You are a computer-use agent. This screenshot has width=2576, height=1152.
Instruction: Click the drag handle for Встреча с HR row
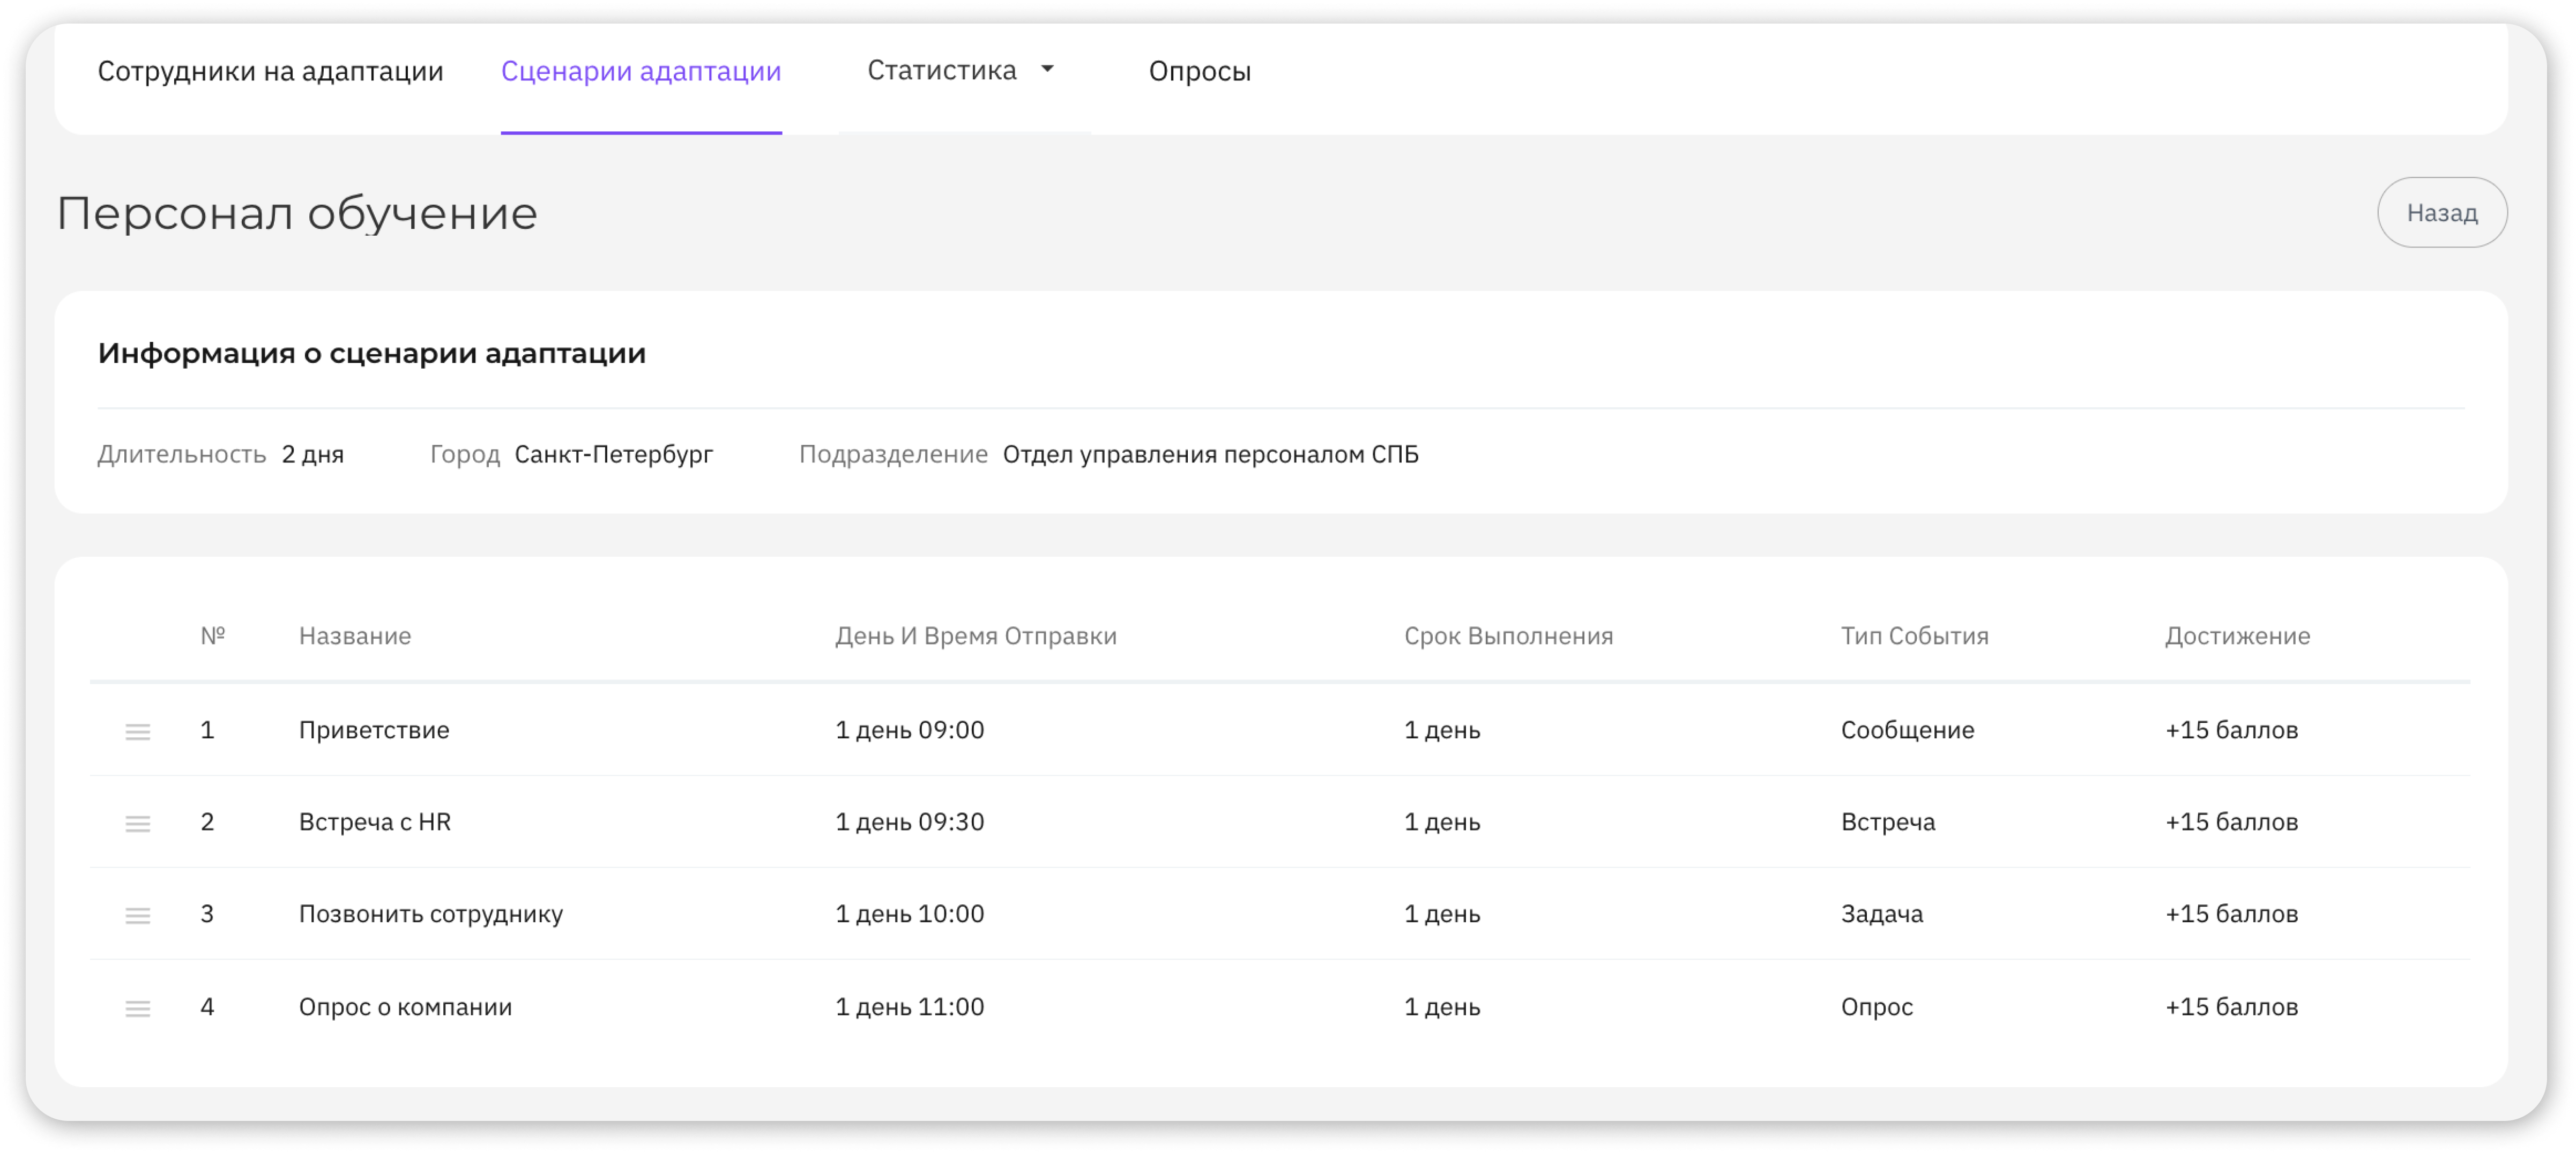point(138,823)
